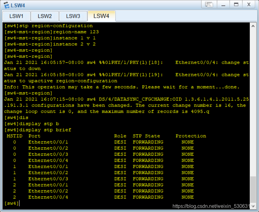
Task: Click the 16:05:57 PHY log entry
Action: (x=126, y=65)
